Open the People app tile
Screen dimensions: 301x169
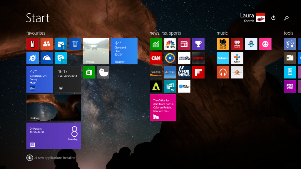coord(47,44)
